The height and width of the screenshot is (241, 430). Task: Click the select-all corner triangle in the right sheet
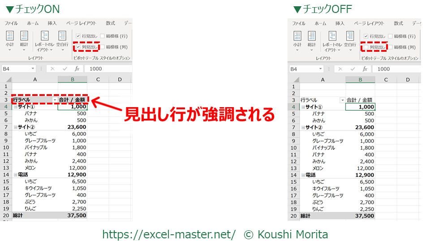[x=293, y=79]
